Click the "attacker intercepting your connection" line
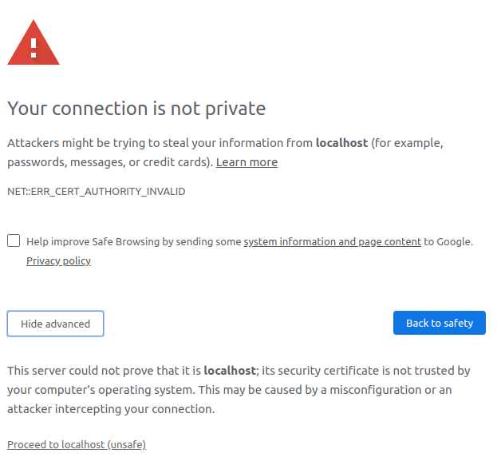The width and height of the screenshot is (497, 473). tap(111, 409)
